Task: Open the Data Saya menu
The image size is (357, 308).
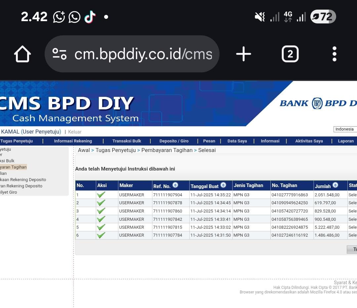Action: coord(237,141)
